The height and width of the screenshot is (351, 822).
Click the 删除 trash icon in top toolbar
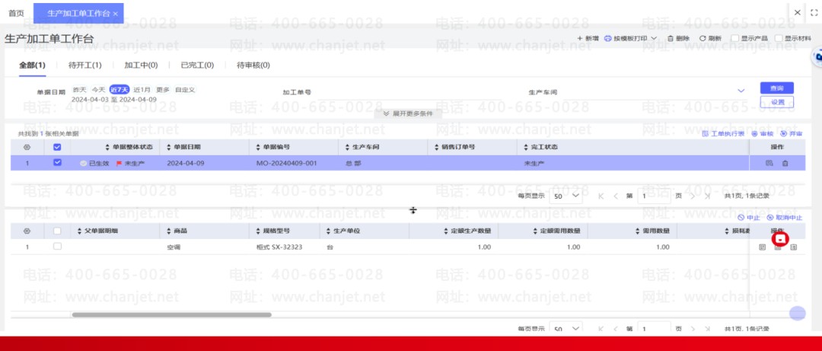tap(670, 38)
